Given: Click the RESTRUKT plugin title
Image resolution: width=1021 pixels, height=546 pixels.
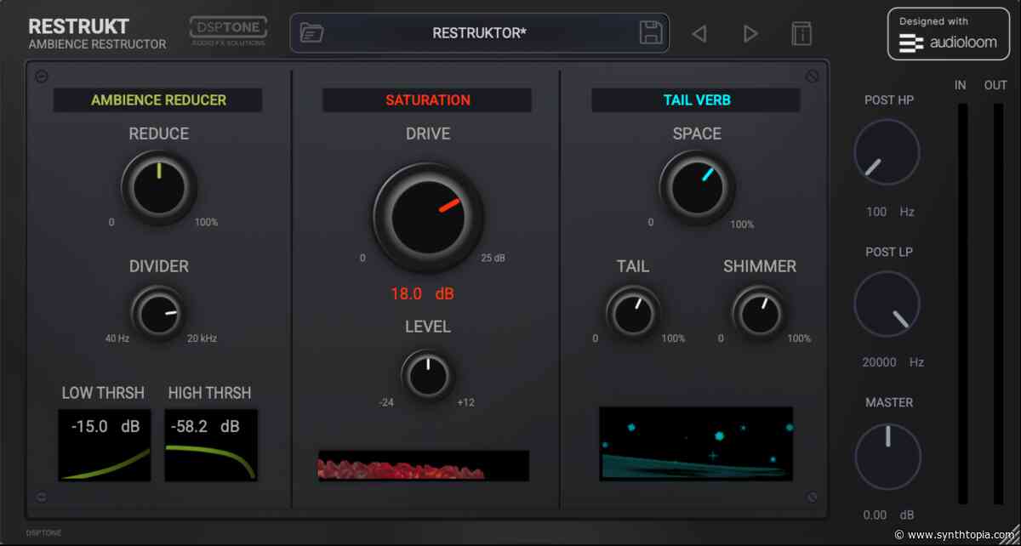Looking at the screenshot, I should (79, 26).
